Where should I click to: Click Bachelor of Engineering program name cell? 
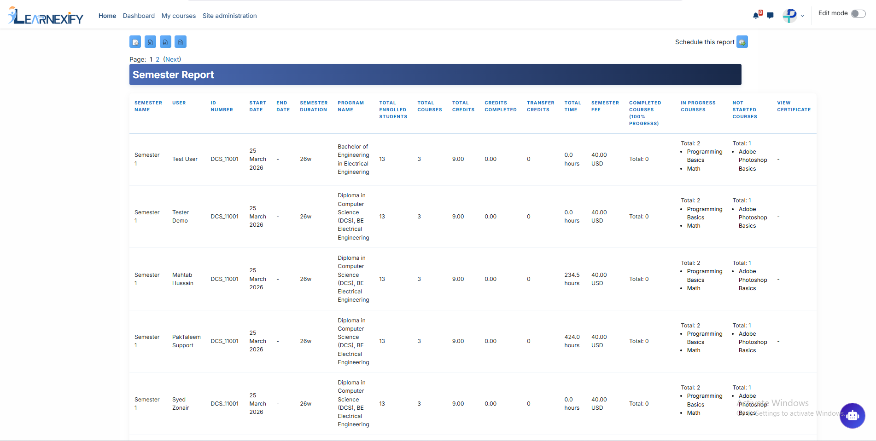[x=353, y=159]
